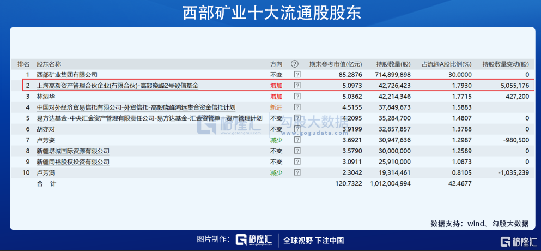
Task: Sort by 持股数量(股) column header
Action: pyautogui.click(x=393, y=64)
